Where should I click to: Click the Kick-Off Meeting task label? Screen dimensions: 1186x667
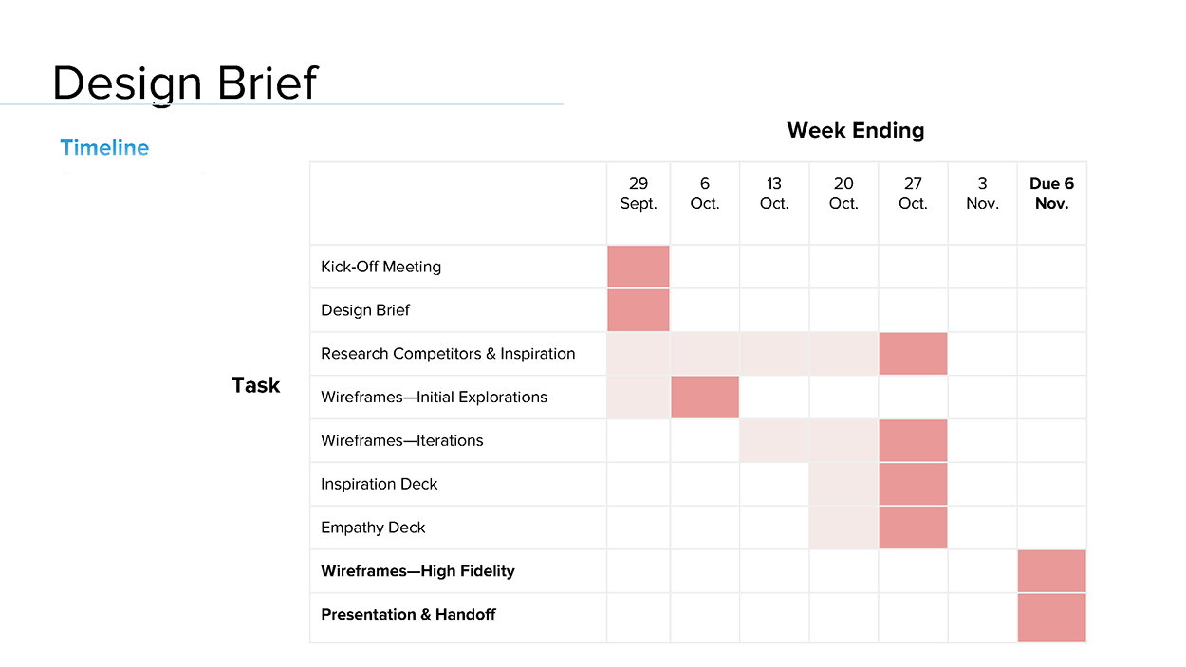click(x=380, y=267)
